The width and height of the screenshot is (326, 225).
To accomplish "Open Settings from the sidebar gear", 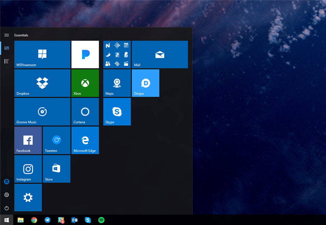I will pos(6,195).
